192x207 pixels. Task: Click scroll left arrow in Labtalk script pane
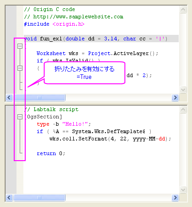(x=9, y=198)
